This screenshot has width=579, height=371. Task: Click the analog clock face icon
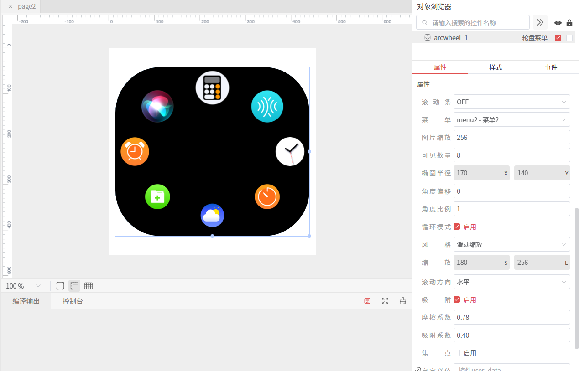tap(290, 151)
